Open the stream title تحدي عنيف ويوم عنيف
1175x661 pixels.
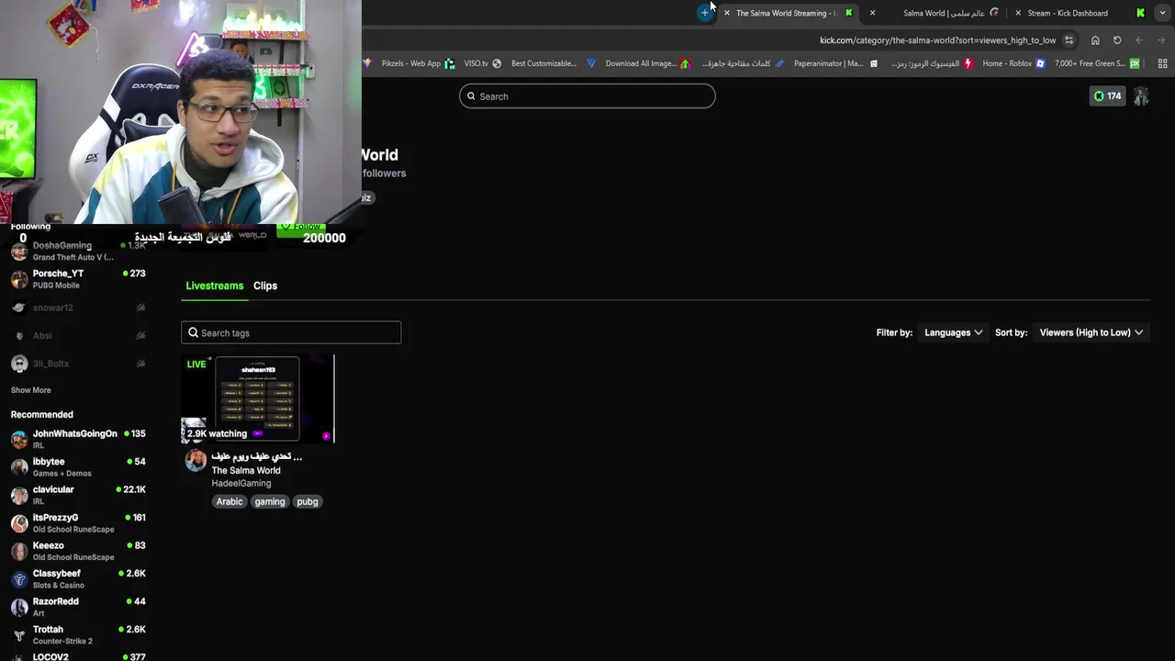click(257, 456)
